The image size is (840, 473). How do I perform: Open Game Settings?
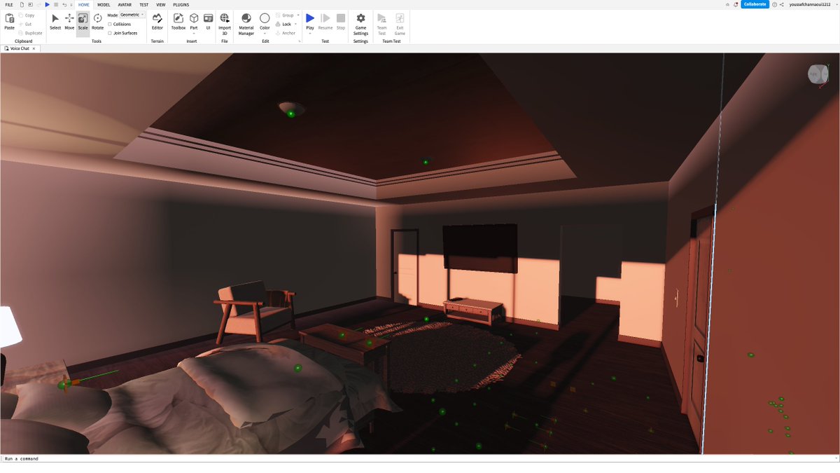(360, 24)
